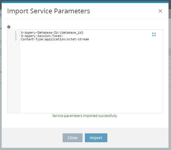Click the success message text
This screenshot has height=150, width=171.
point(85,116)
